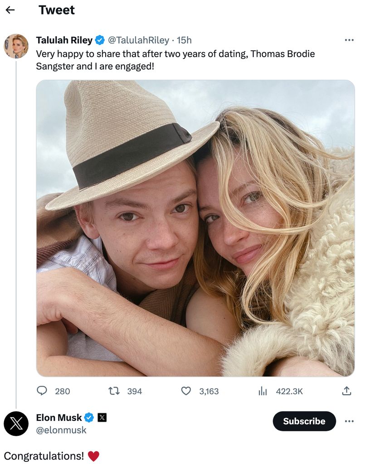Select the Tweet header tab

click(57, 10)
